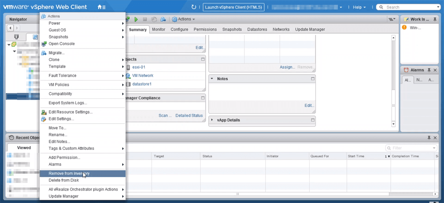Collapse the Notes section triangle
This screenshot has width=444, height=203.
212,79
